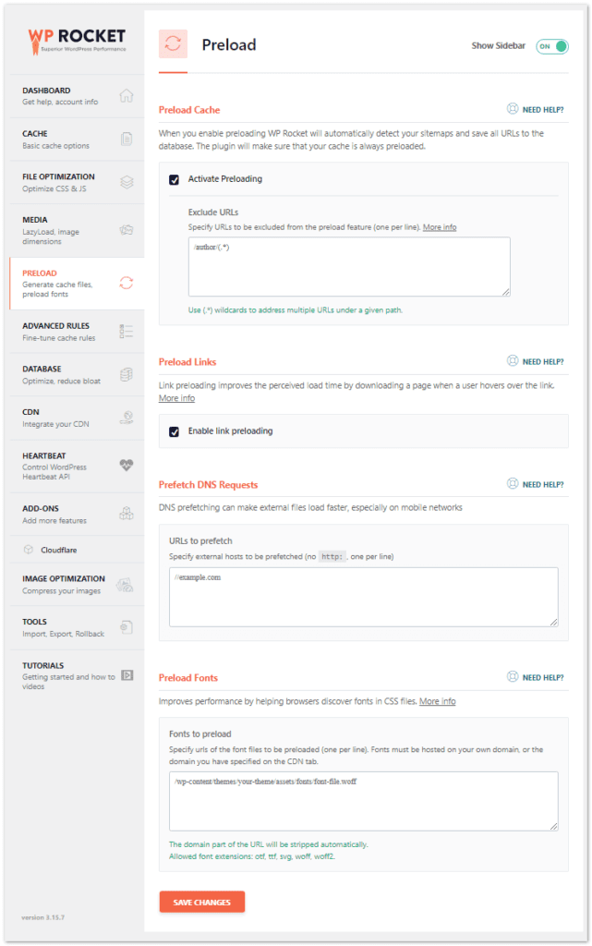Image resolution: width=592 pixels, height=946 pixels.
Task: Click the Add-ons cubes icon
Action: coord(126,514)
